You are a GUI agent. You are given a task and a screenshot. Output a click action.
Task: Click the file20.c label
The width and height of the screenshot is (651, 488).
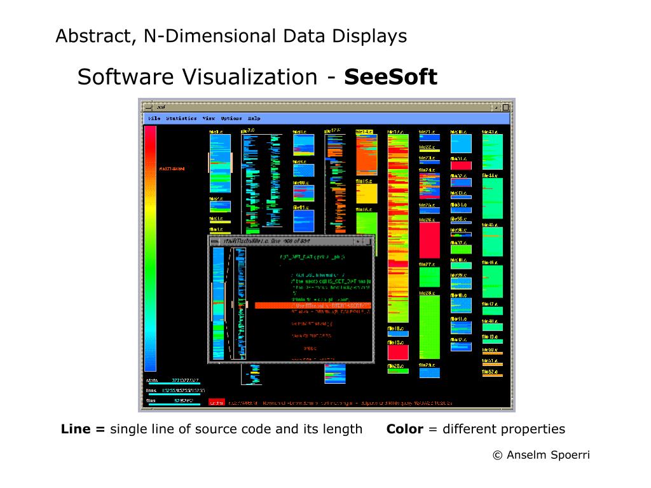point(395,366)
